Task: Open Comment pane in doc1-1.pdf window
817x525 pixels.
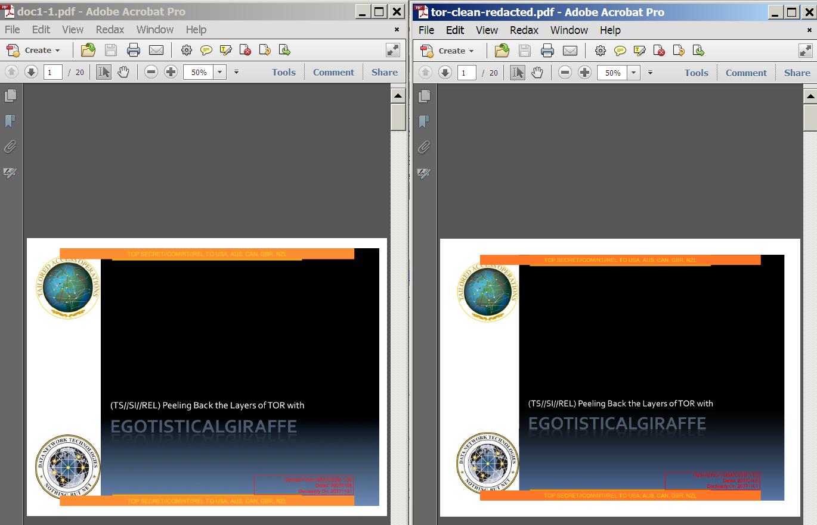Action: 333,72
